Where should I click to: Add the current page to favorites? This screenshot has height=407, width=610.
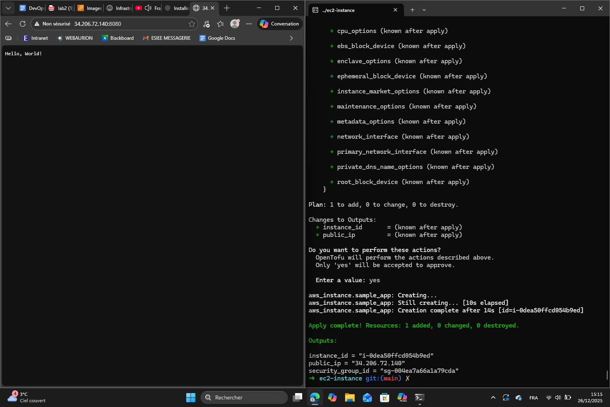tap(191, 23)
